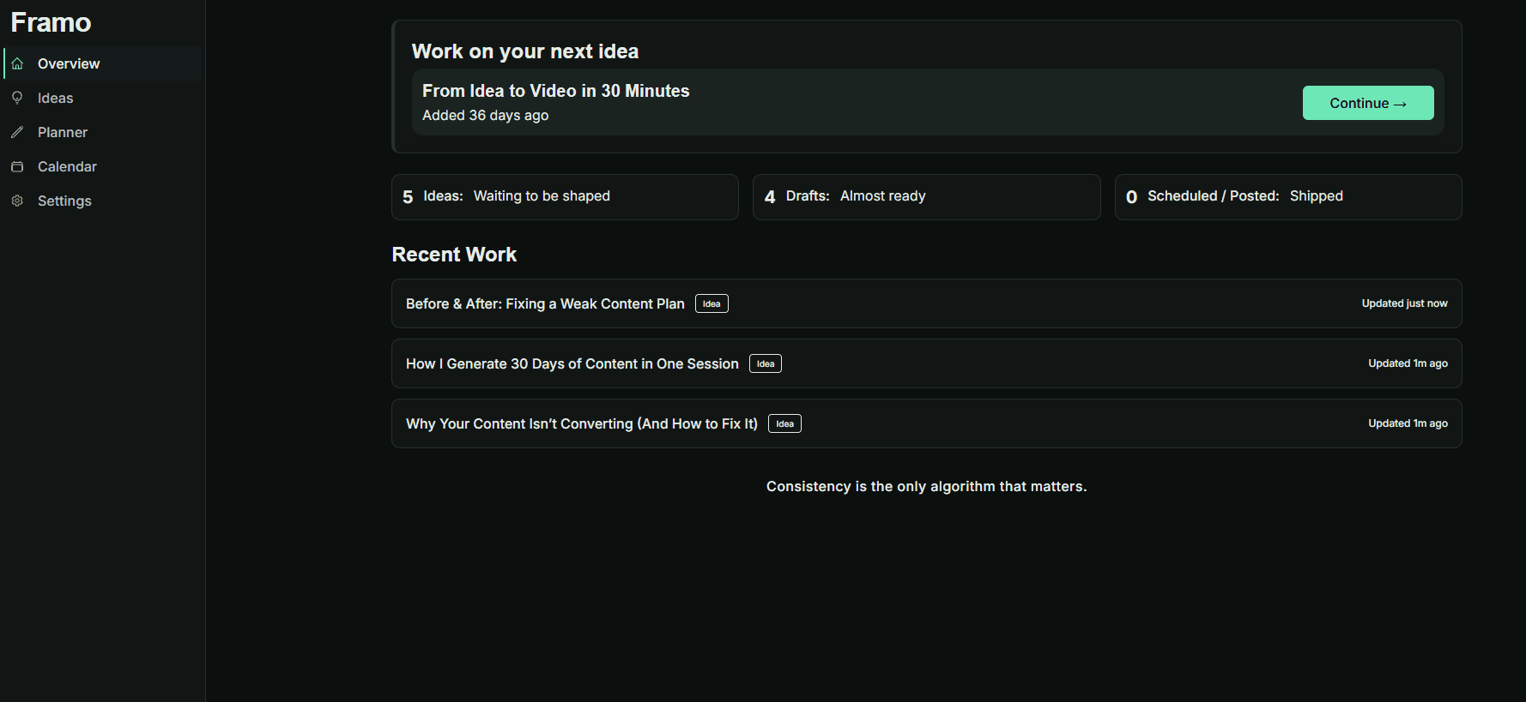Go to the Planner page
Image resolution: width=1526 pixels, height=702 pixels.
(x=62, y=133)
